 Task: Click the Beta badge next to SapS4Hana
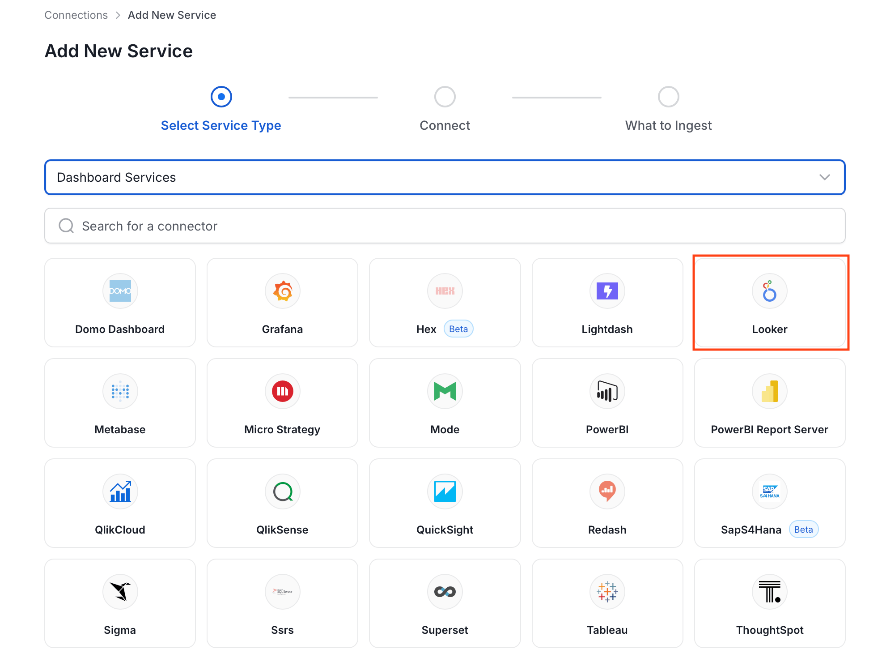pyautogui.click(x=803, y=530)
